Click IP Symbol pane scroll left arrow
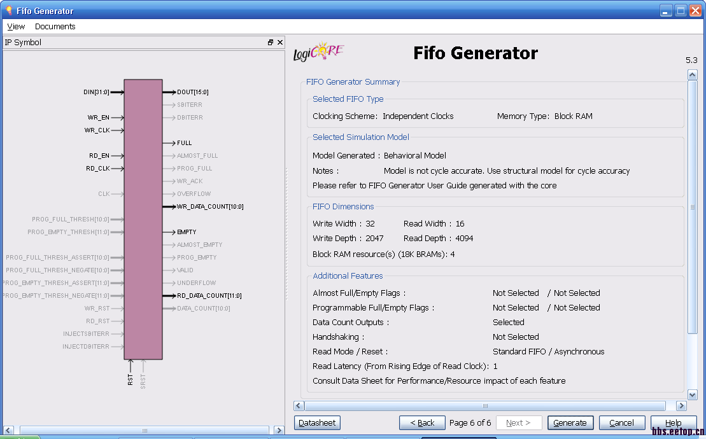706x439 pixels. (x=8, y=431)
